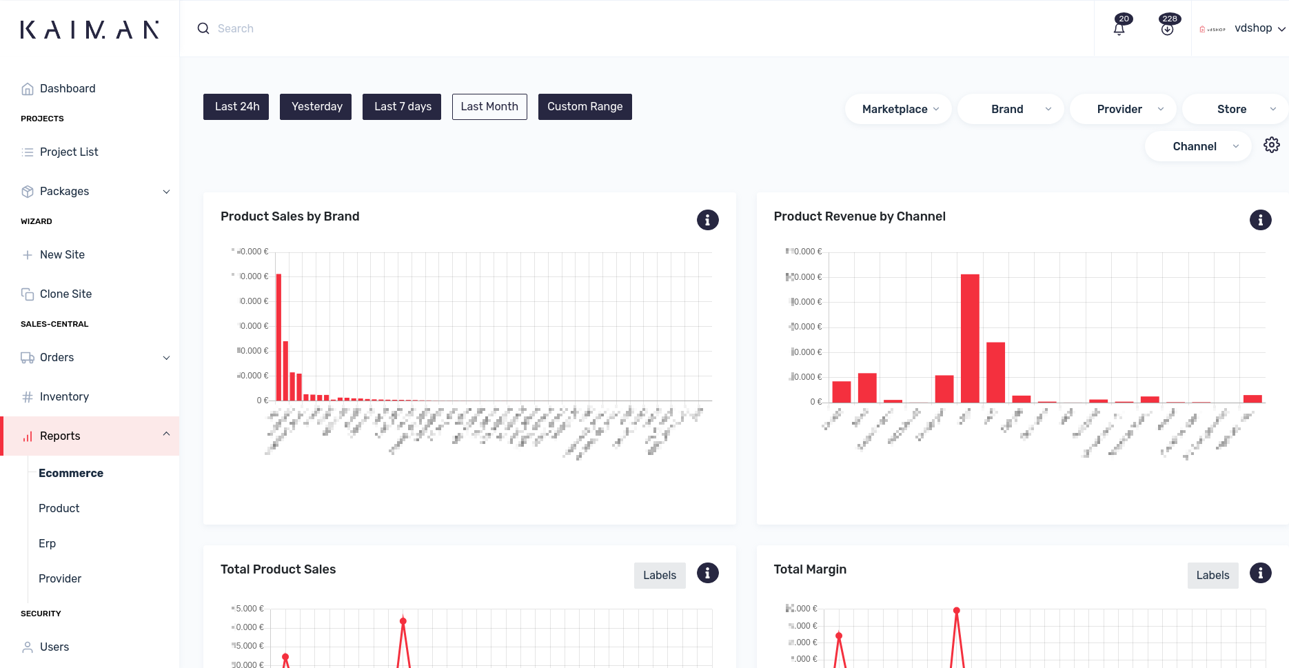The height and width of the screenshot is (668, 1289).
Task: Toggle Labels on Total Margin chart
Action: click(1212, 576)
